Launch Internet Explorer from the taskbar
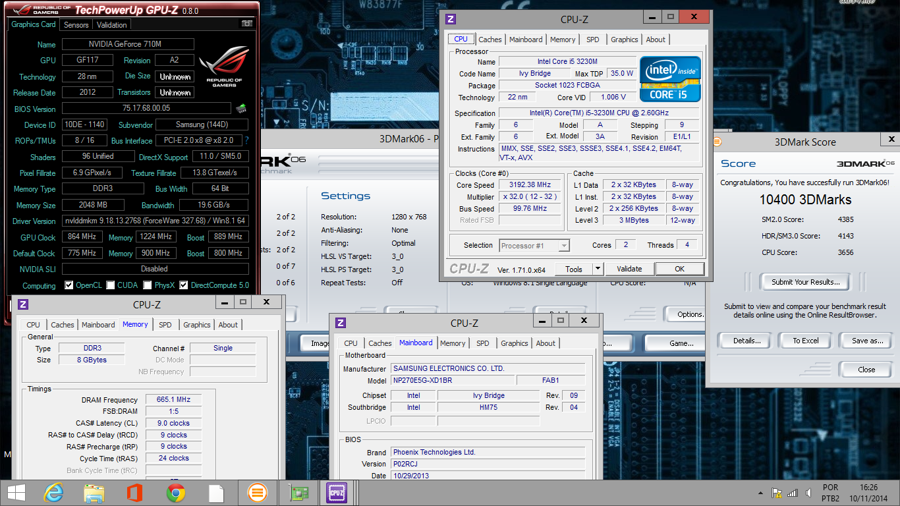The height and width of the screenshot is (506, 900). pyautogui.click(x=53, y=493)
